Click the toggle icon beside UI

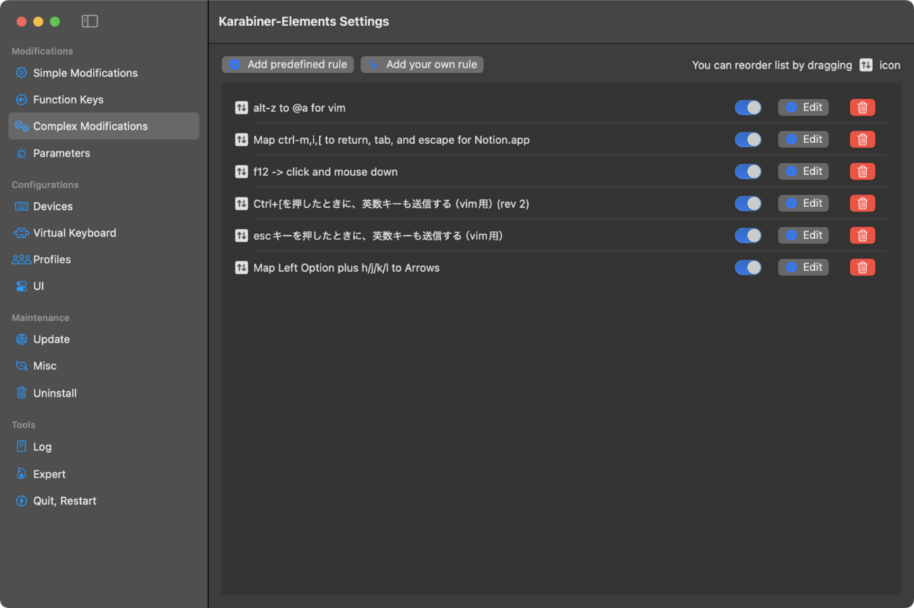(21, 286)
